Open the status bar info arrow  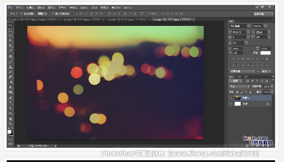tap(55, 146)
